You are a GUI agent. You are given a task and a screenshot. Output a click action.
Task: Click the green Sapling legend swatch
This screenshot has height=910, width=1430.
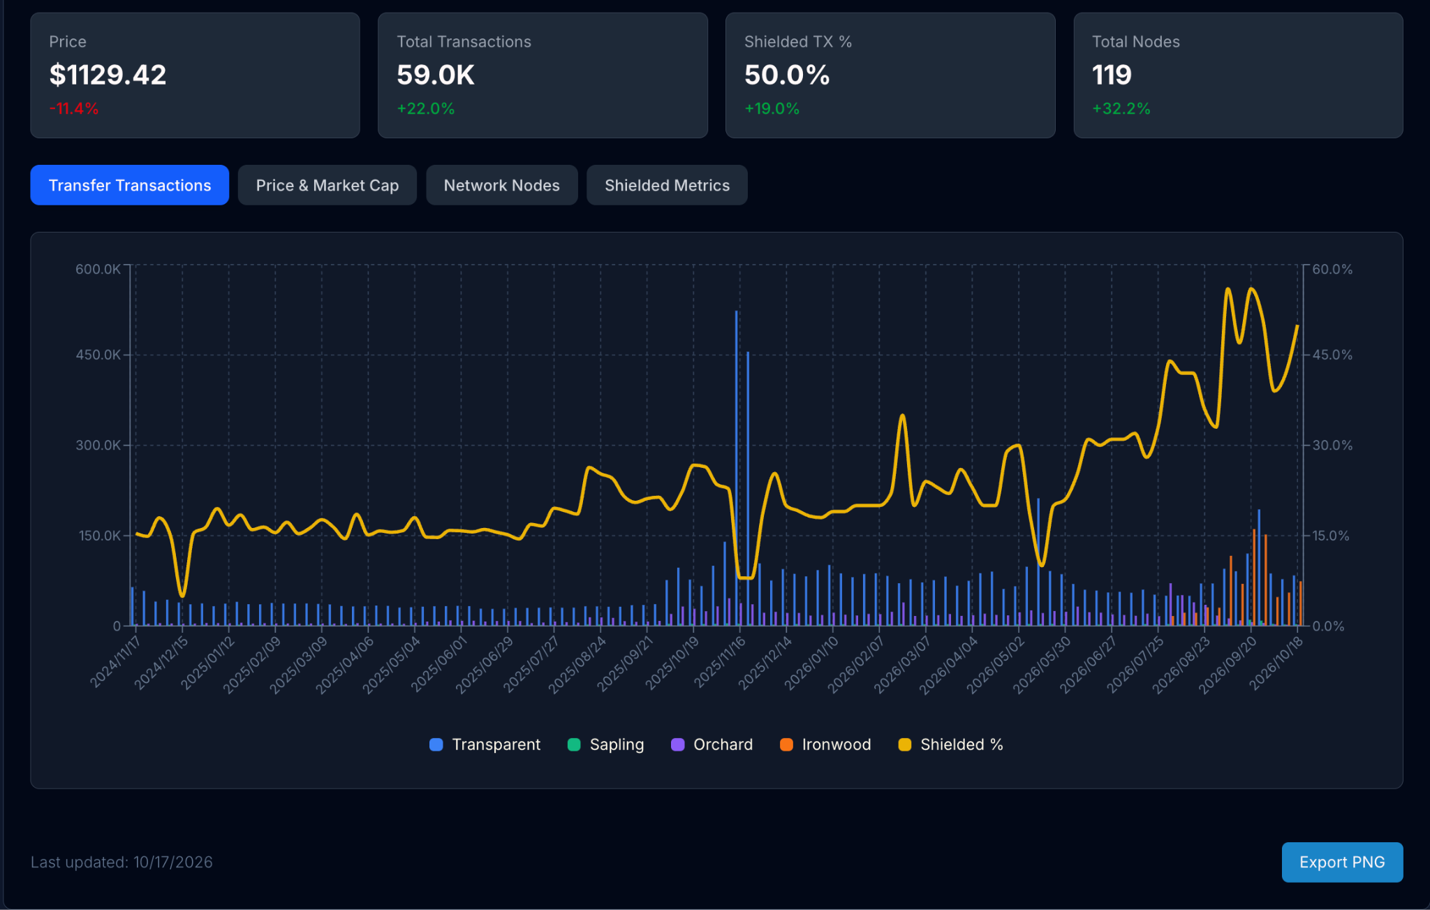[x=574, y=744]
